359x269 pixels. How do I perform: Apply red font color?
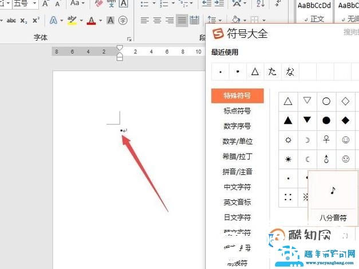pyautogui.click(x=92, y=21)
